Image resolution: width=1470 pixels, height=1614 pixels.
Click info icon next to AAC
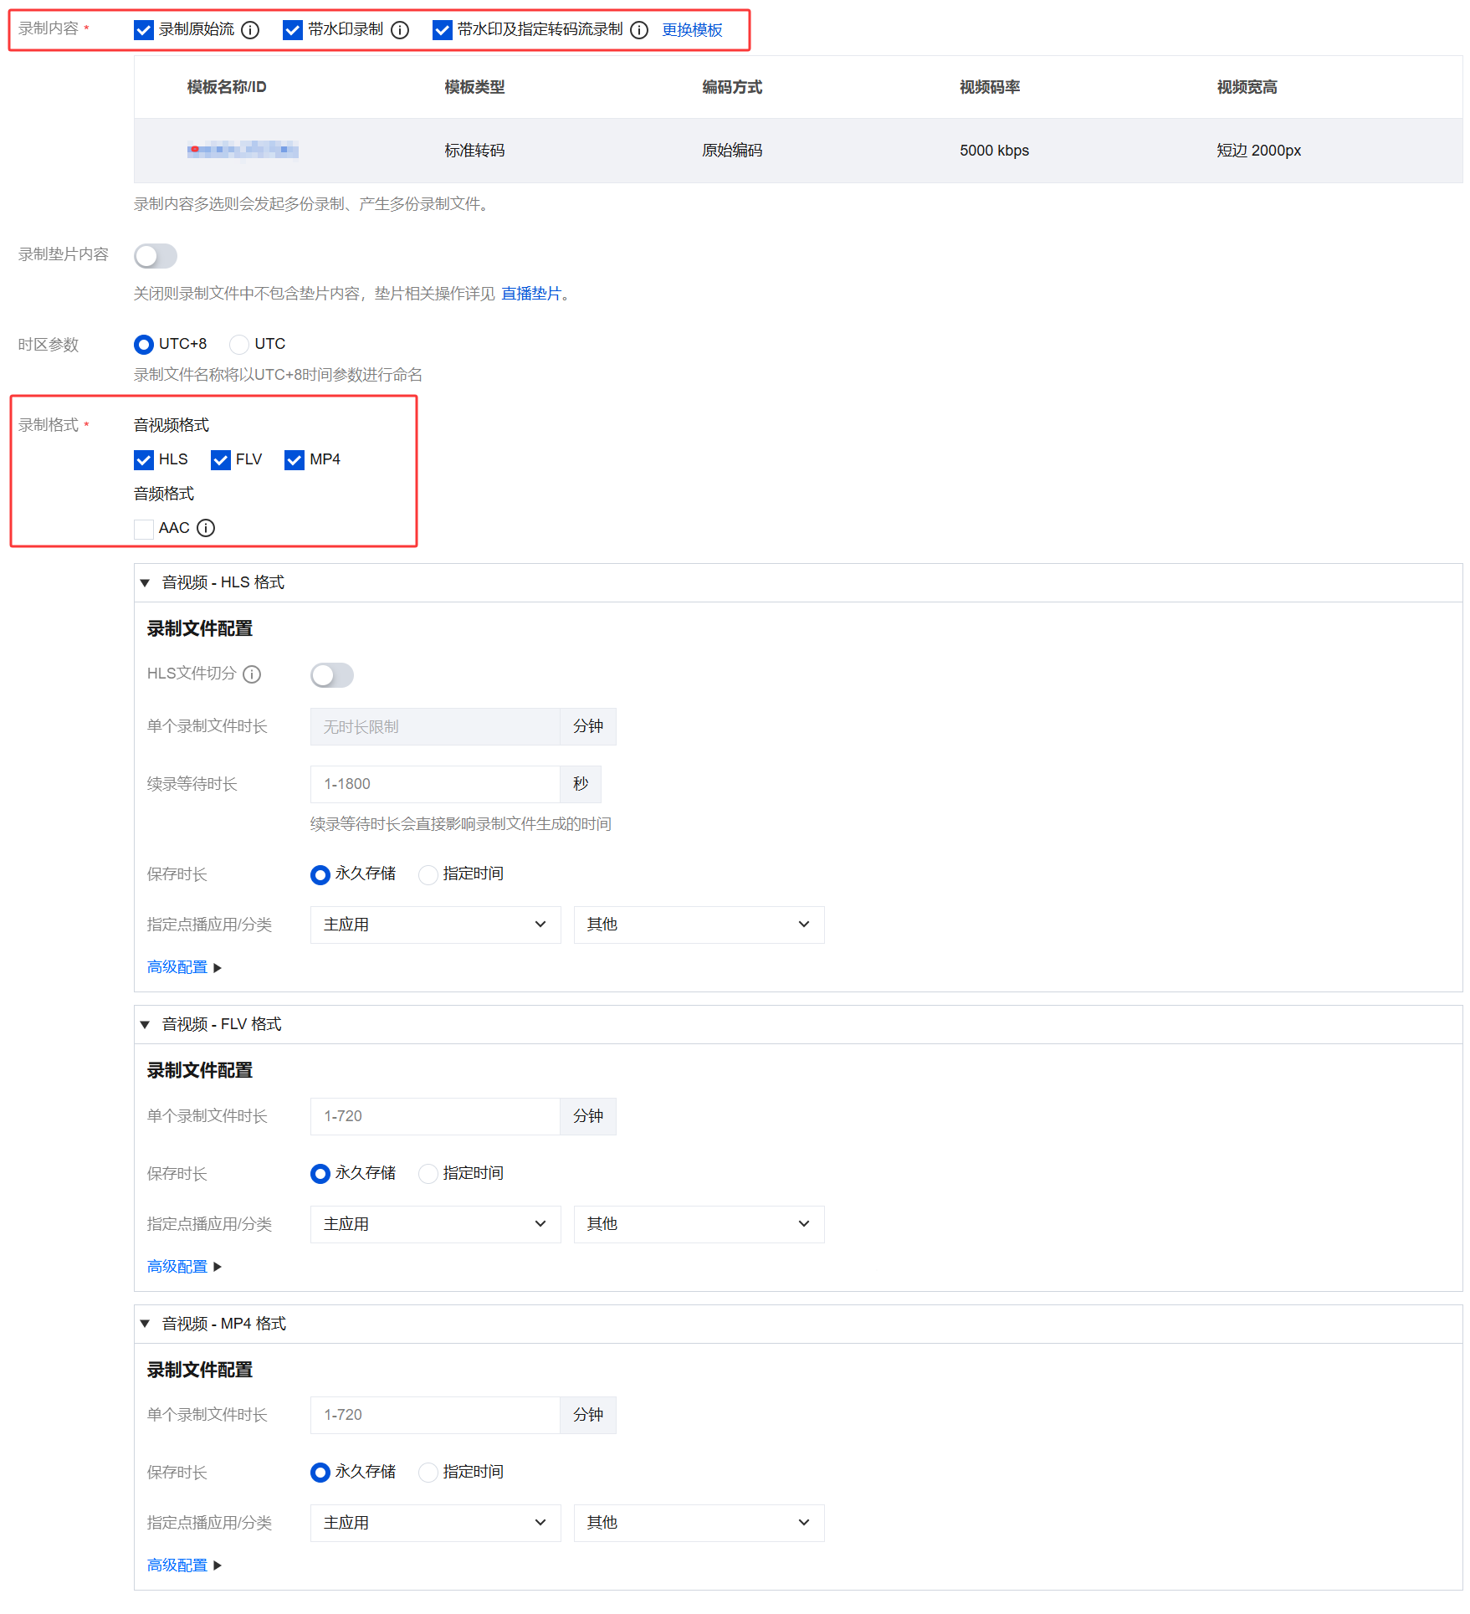click(206, 528)
